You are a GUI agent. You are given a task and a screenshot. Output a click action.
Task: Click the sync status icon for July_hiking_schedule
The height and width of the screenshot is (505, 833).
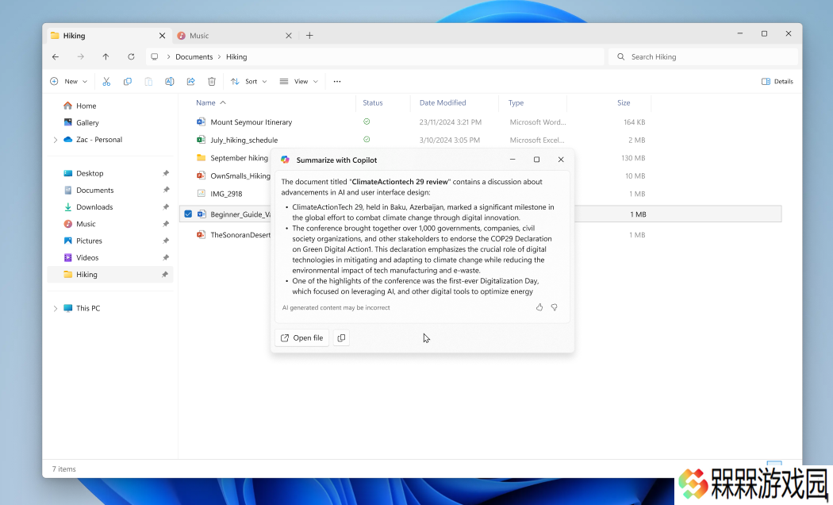[x=367, y=139]
